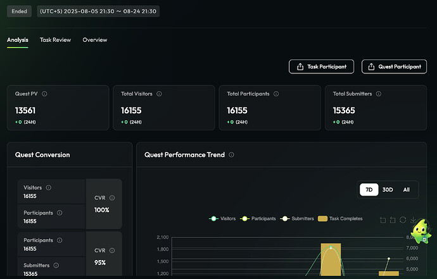Viewport: 437px width, 279px height.
Task: Click the info icon beside Quest PV
Action: point(44,94)
